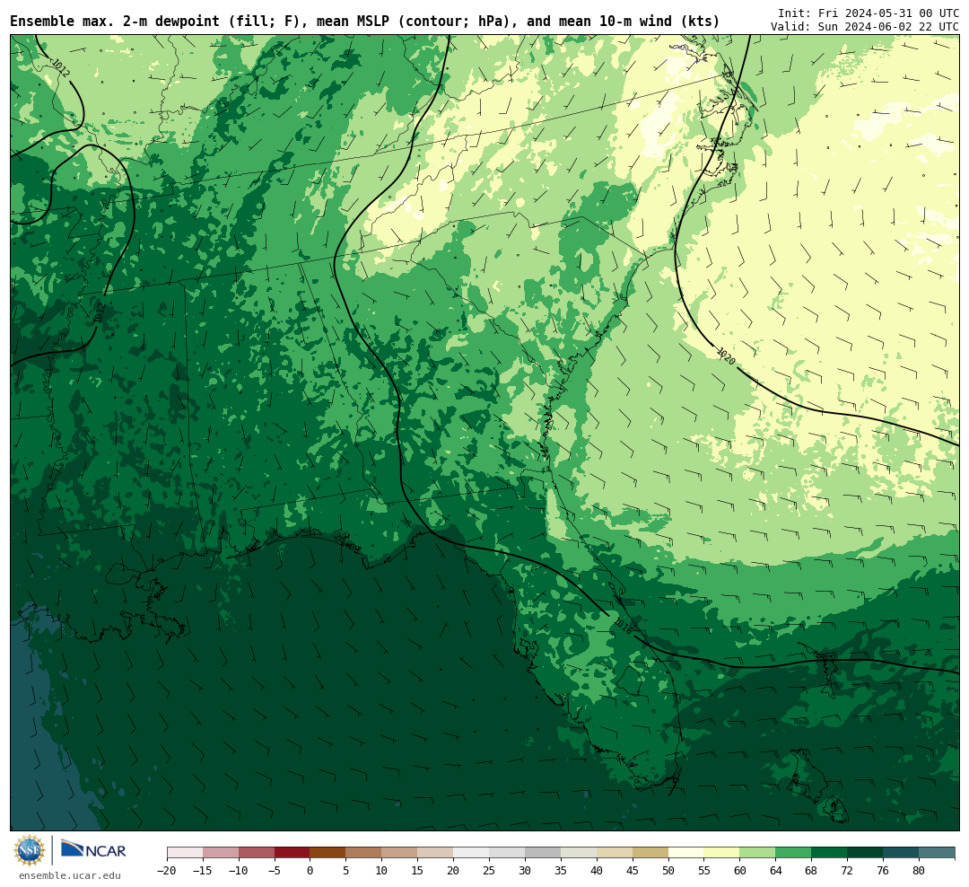Pick the dark red swatch between -5 and 0
Screen dimensions: 969x887
point(292,853)
